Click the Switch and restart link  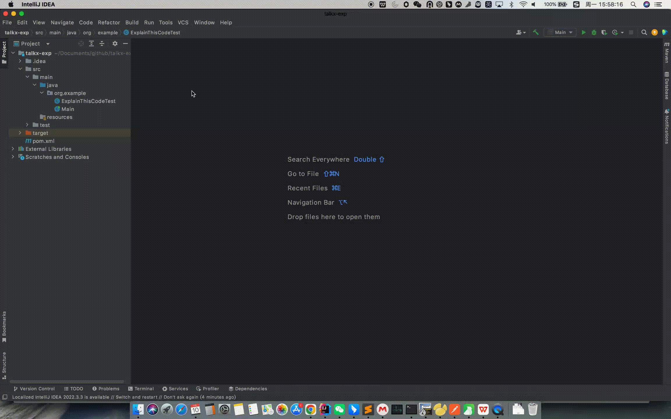[137, 397]
